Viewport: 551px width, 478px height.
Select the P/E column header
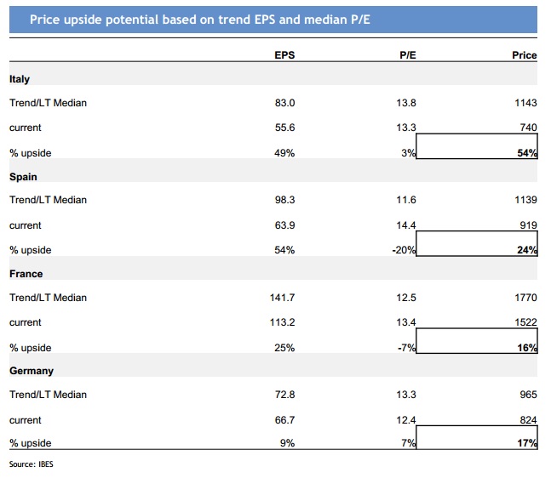pos(406,55)
